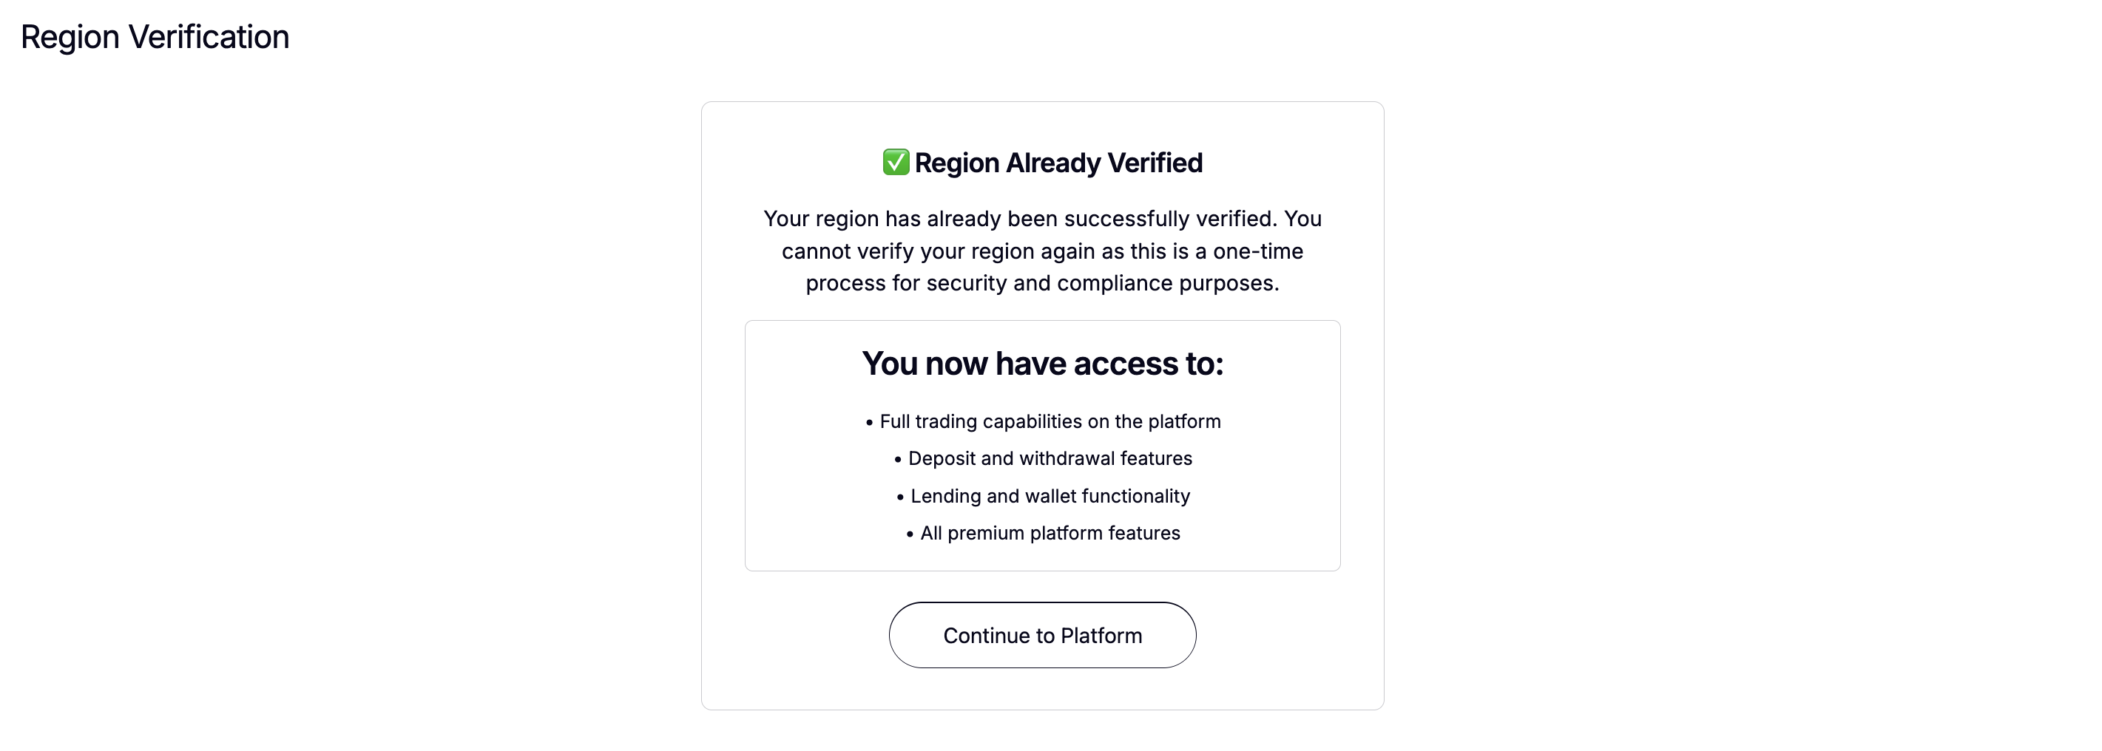Click the bullet before 'All premium platform'
2102x751 pixels.
(x=910, y=534)
